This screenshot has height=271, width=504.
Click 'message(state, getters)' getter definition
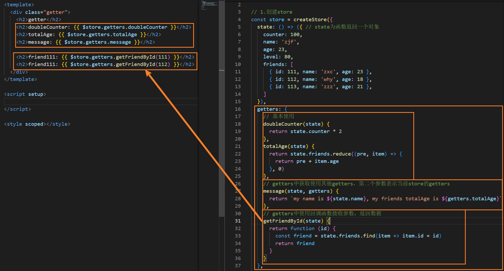[298, 191]
